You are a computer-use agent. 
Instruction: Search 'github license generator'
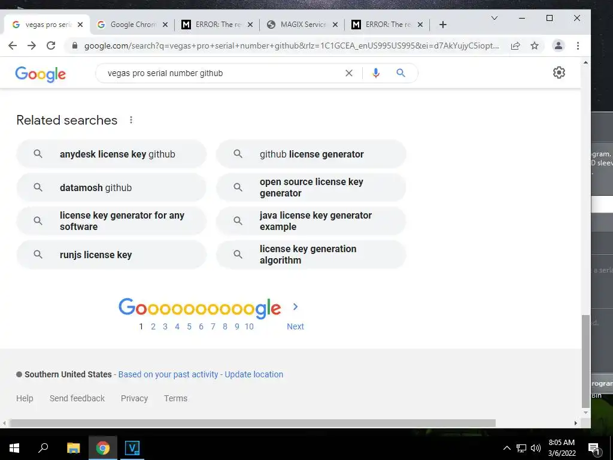[311, 154]
